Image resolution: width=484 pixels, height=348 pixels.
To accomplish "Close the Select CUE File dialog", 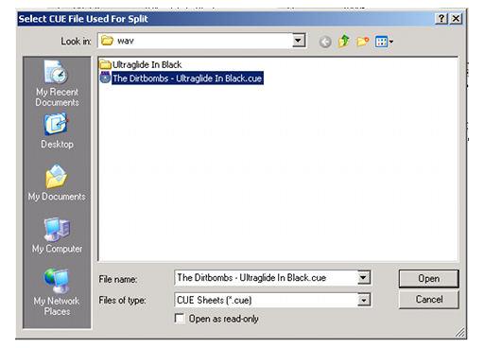I will click(456, 19).
